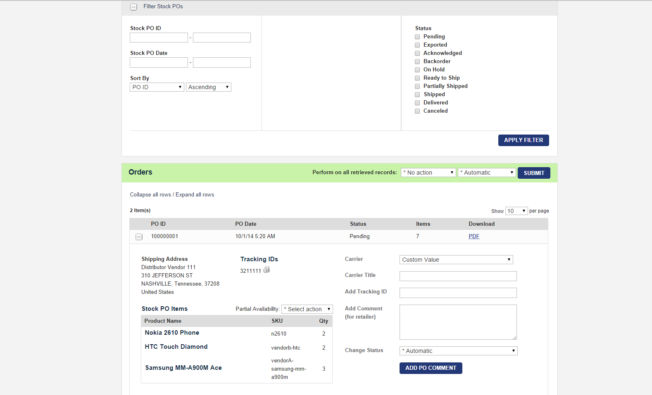Click tracking ID 3211111

coord(250,271)
